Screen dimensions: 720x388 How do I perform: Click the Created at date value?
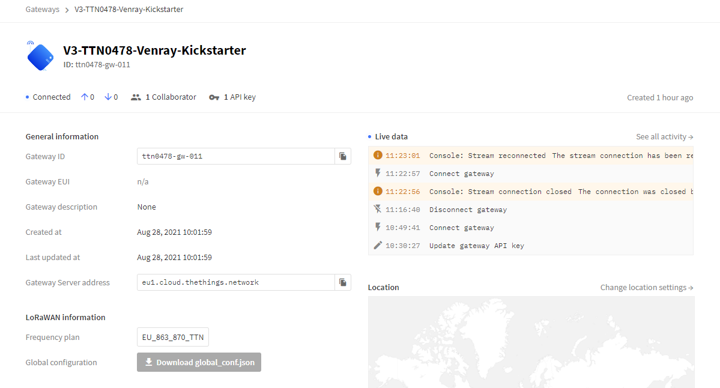tap(175, 232)
